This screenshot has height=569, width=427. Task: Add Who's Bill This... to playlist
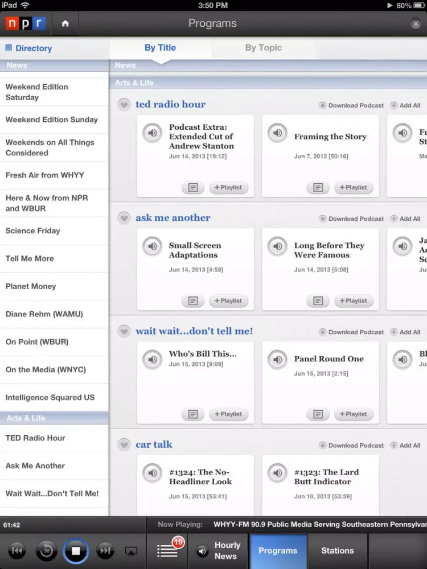[x=228, y=414]
